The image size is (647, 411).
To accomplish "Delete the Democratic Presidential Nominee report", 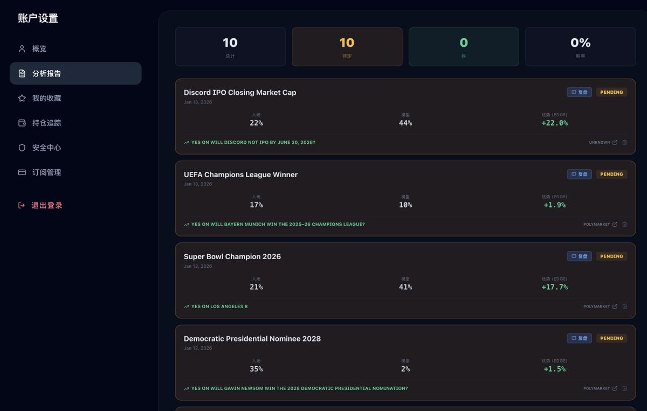I will [x=624, y=388].
